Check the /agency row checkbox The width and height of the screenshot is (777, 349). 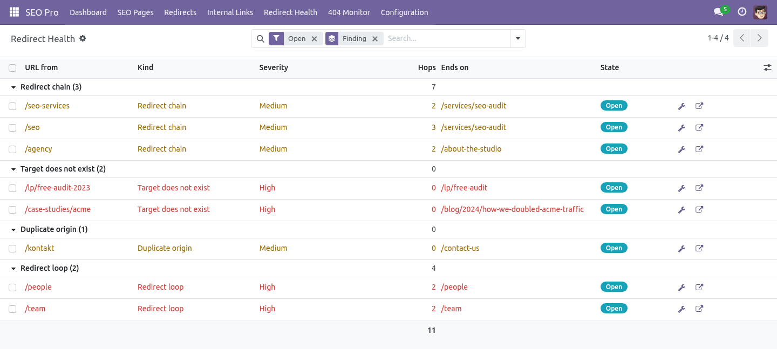(12, 149)
